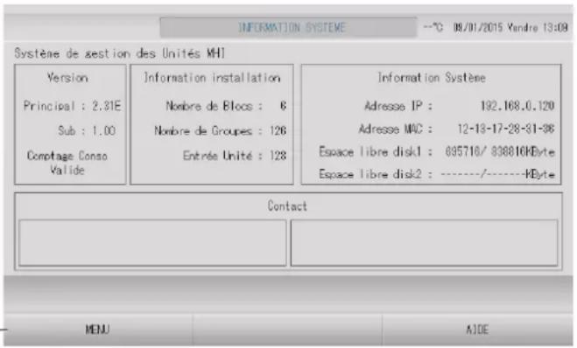577x348 pixels.
Task: Click the disk1 free space KByte value
Action: tap(500, 151)
